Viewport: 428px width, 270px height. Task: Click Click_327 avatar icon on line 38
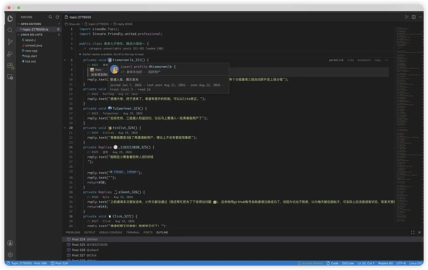[x=110, y=216]
